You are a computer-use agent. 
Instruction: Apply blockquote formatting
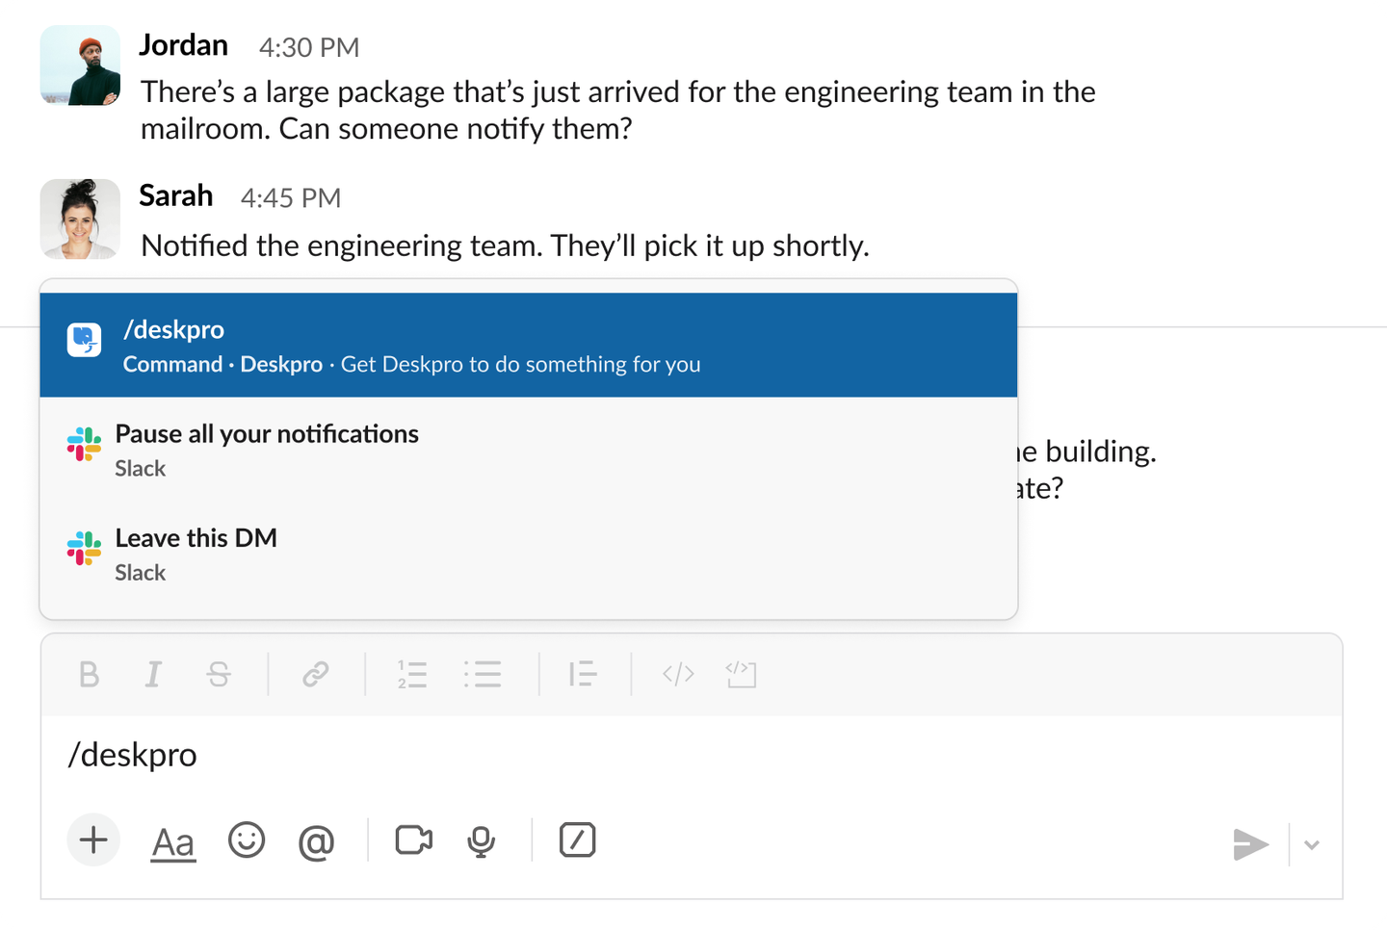[x=583, y=675]
